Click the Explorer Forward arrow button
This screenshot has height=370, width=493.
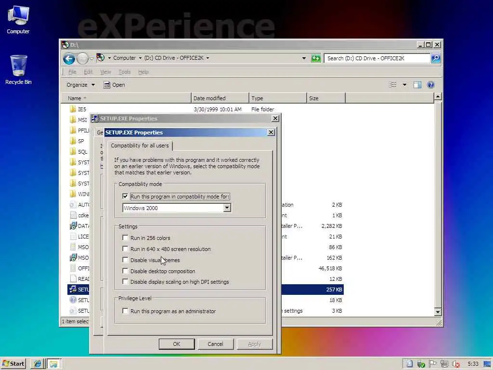82,58
